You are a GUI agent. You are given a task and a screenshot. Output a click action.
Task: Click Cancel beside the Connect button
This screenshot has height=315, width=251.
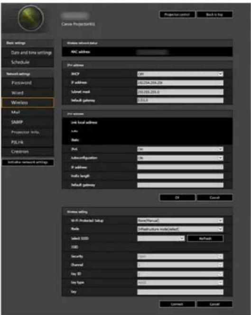214,304
